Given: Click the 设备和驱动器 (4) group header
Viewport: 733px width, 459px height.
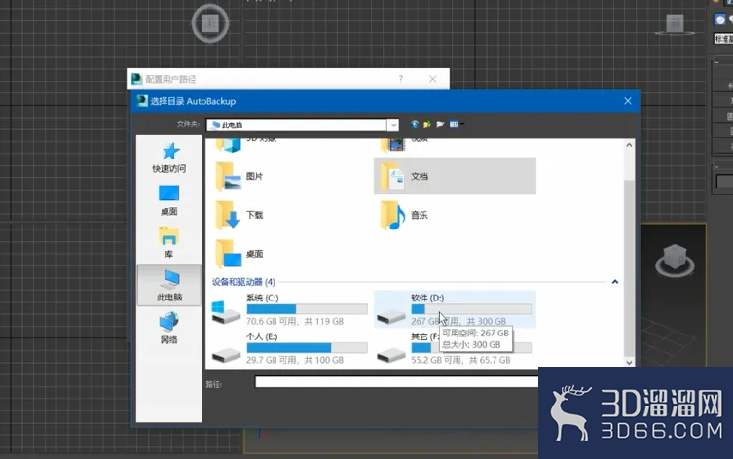Looking at the screenshot, I should [x=243, y=282].
